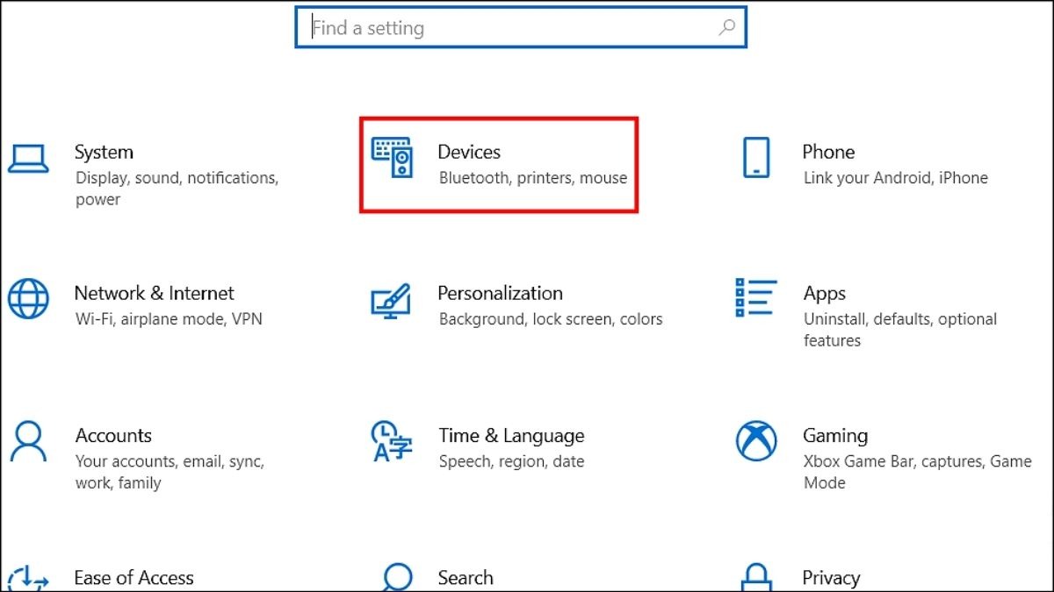Click "Speech, region, date" description
1054x592 pixels.
(x=511, y=462)
